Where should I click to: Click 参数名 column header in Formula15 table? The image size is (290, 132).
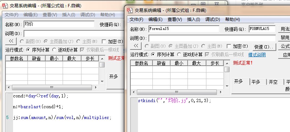(142, 63)
